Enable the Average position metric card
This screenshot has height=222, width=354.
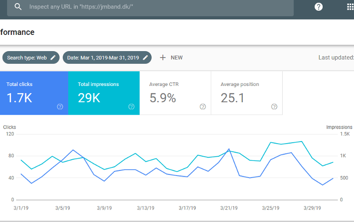tap(246, 92)
